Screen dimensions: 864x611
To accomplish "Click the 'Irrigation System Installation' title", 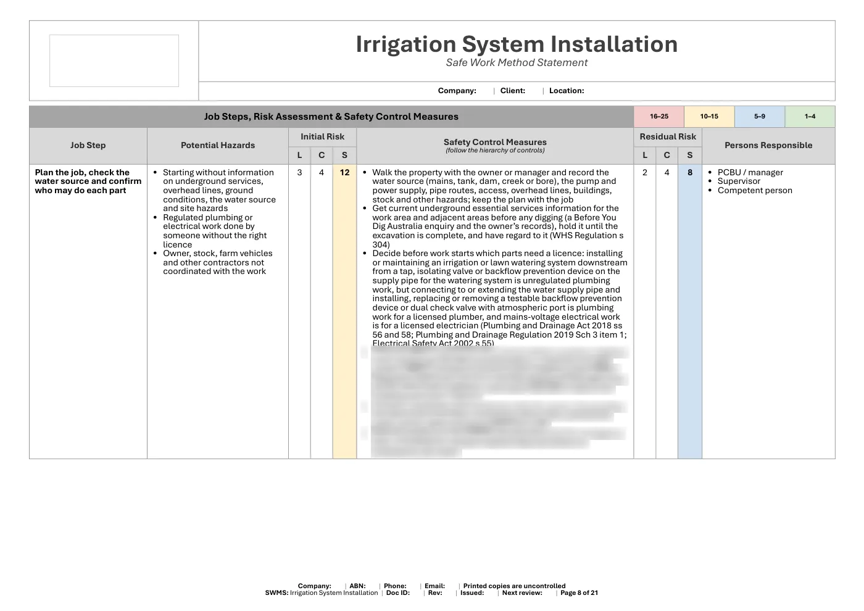I will point(517,44).
